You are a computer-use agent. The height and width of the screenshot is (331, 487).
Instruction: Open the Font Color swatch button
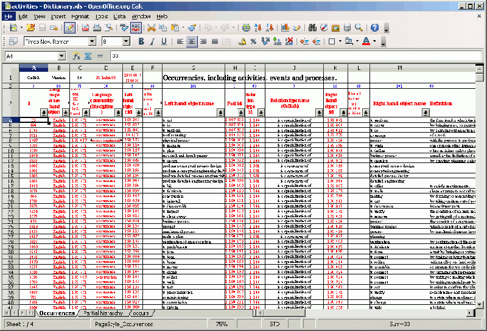pyautogui.click(x=366, y=42)
